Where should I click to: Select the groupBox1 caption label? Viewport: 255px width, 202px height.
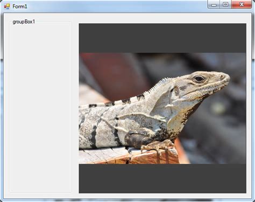coord(24,22)
